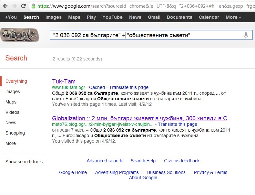This screenshot has width=255, height=195.
Task: Open Images in the top navigation bar
Action: pos(53,17)
